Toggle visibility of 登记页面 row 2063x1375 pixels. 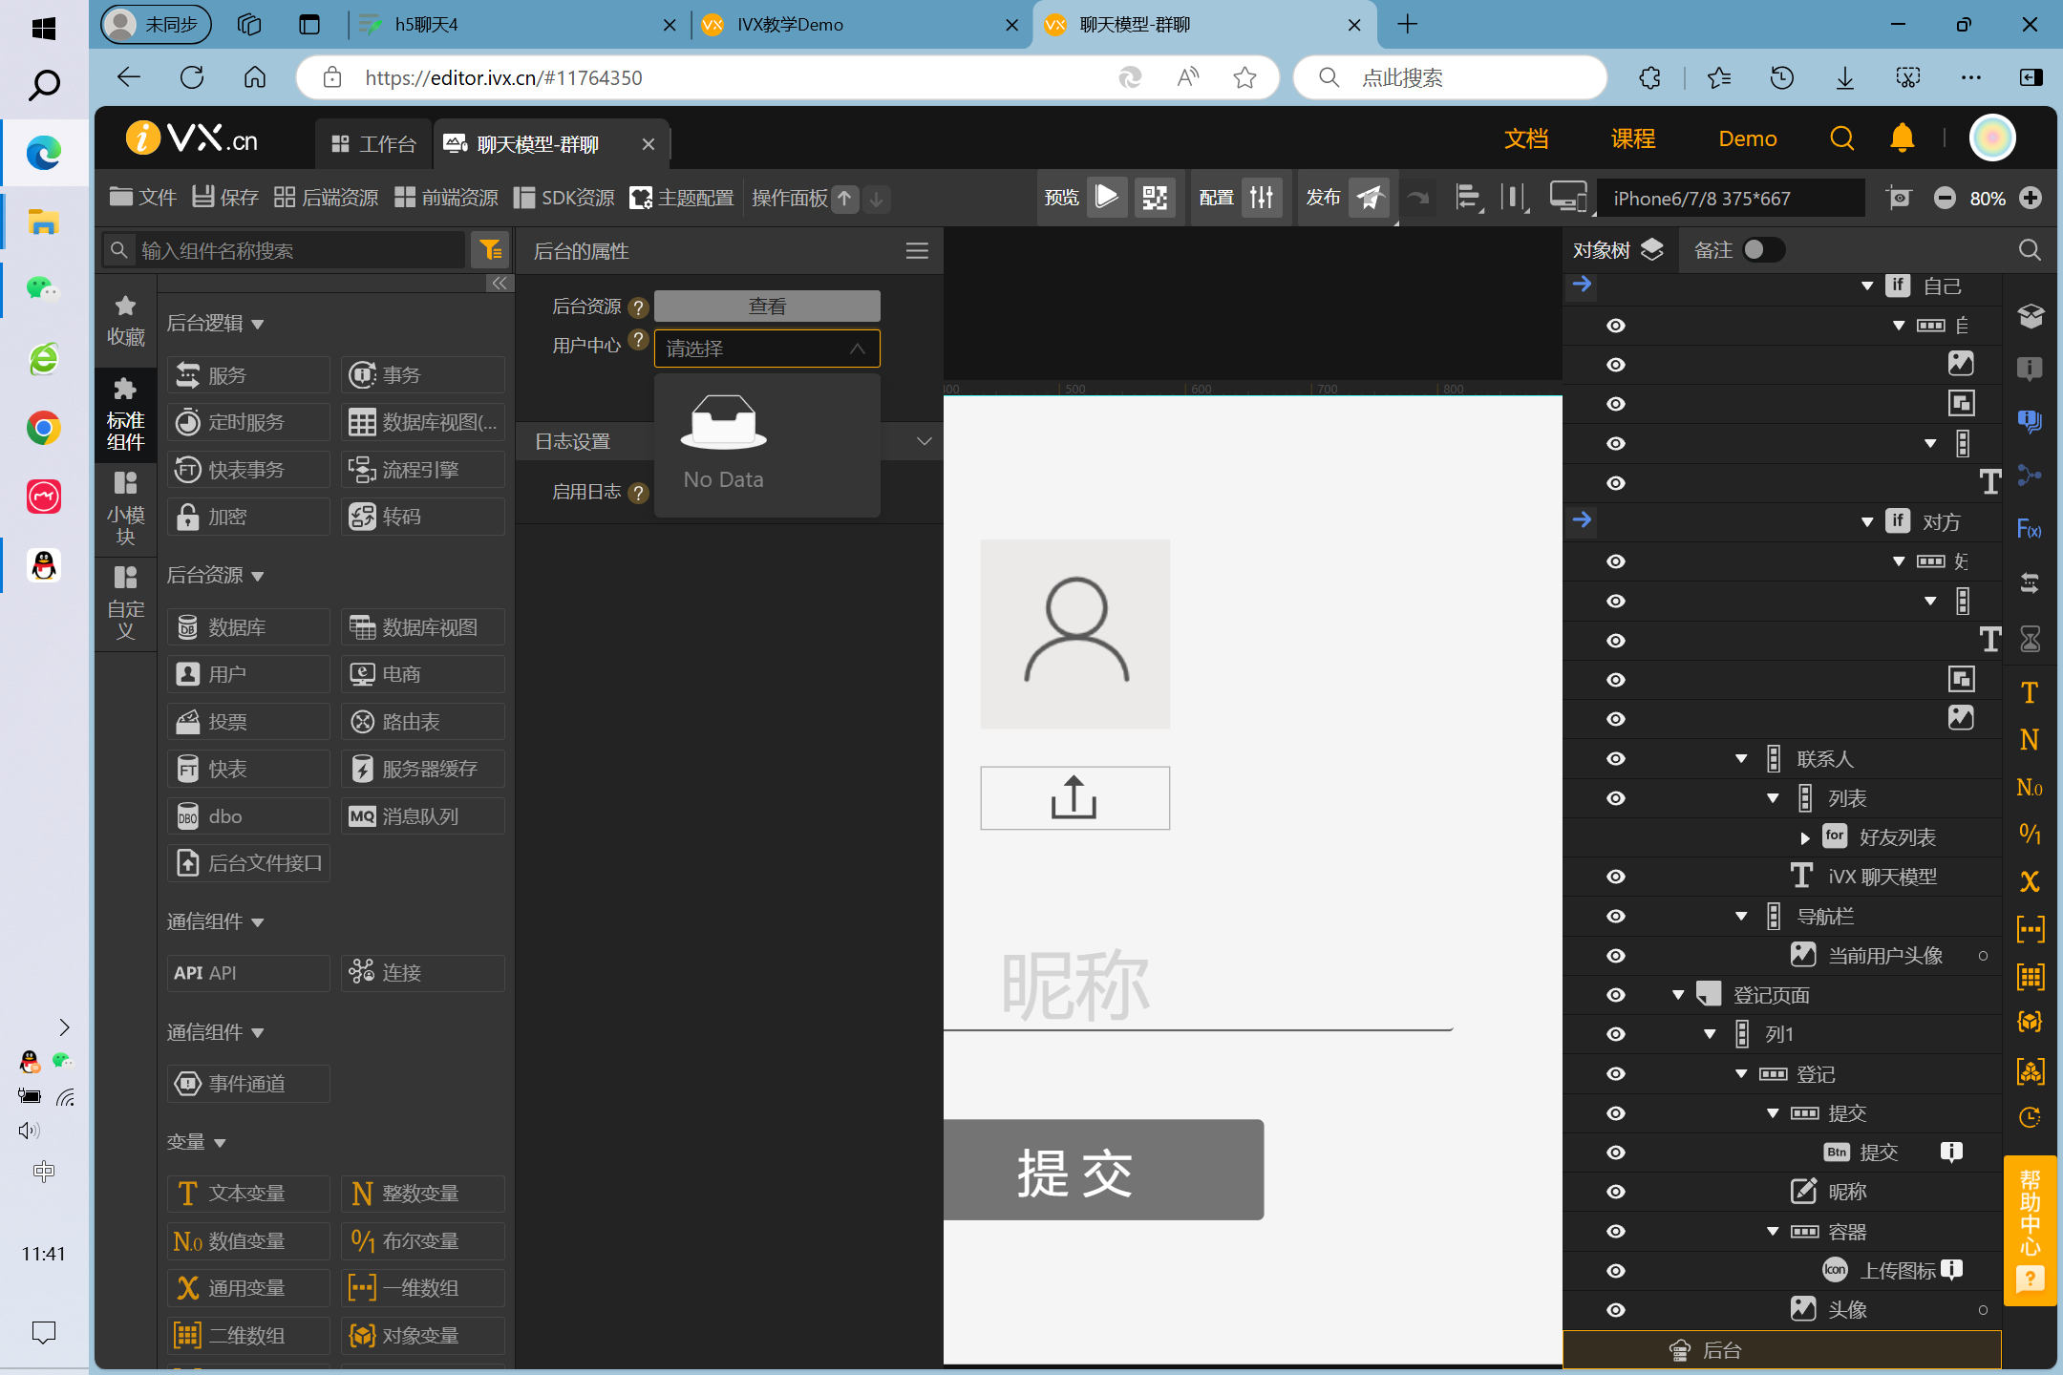pyautogui.click(x=1615, y=995)
